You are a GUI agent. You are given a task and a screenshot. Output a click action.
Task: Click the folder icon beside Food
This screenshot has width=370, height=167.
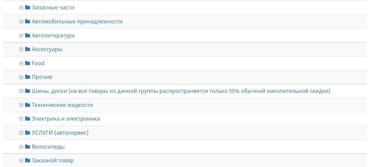(27, 63)
